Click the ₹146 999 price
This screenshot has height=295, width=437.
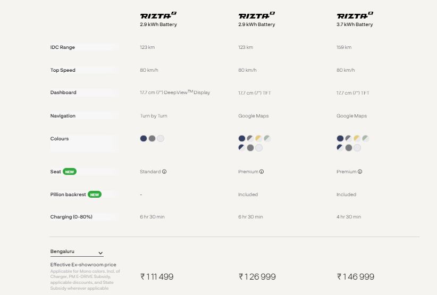point(356,276)
